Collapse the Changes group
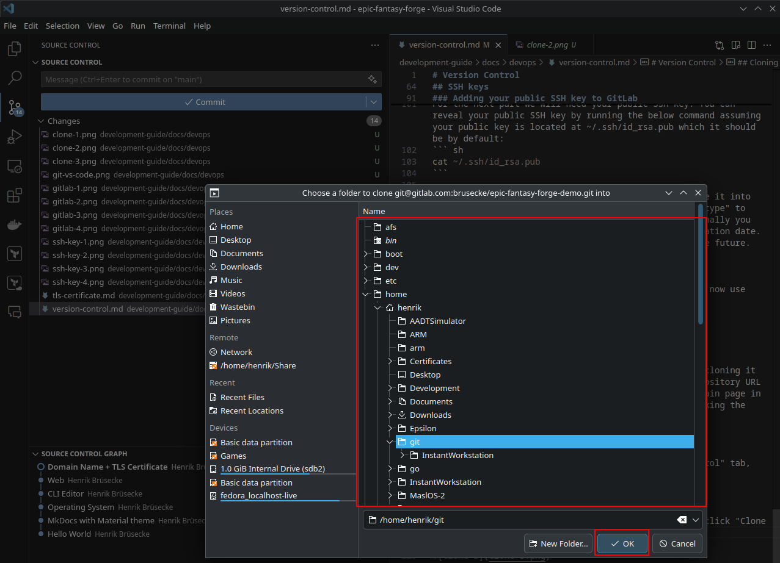The image size is (780, 563). click(x=42, y=121)
